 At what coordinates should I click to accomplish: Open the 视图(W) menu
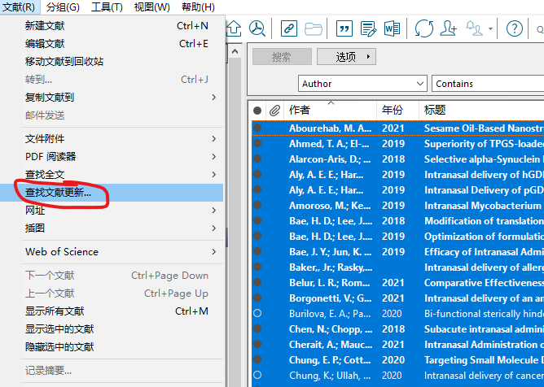point(152,7)
